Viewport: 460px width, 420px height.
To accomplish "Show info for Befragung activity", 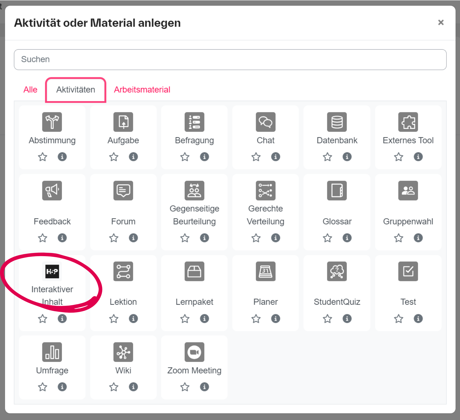I will coord(204,157).
